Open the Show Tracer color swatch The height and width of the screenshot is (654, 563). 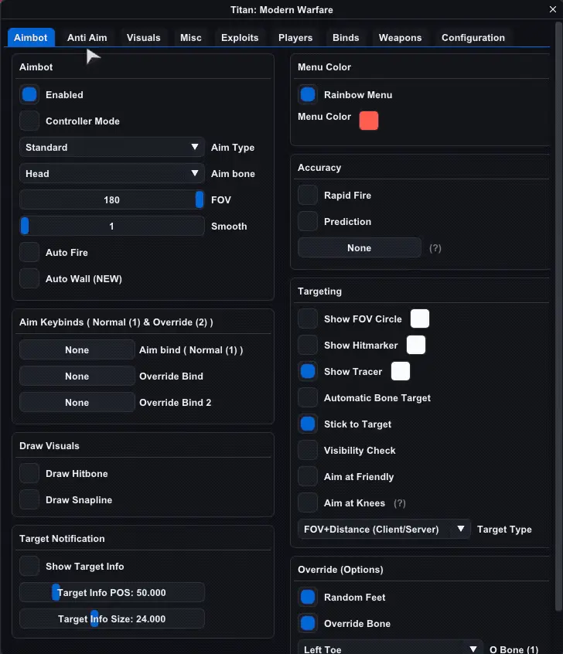click(401, 371)
